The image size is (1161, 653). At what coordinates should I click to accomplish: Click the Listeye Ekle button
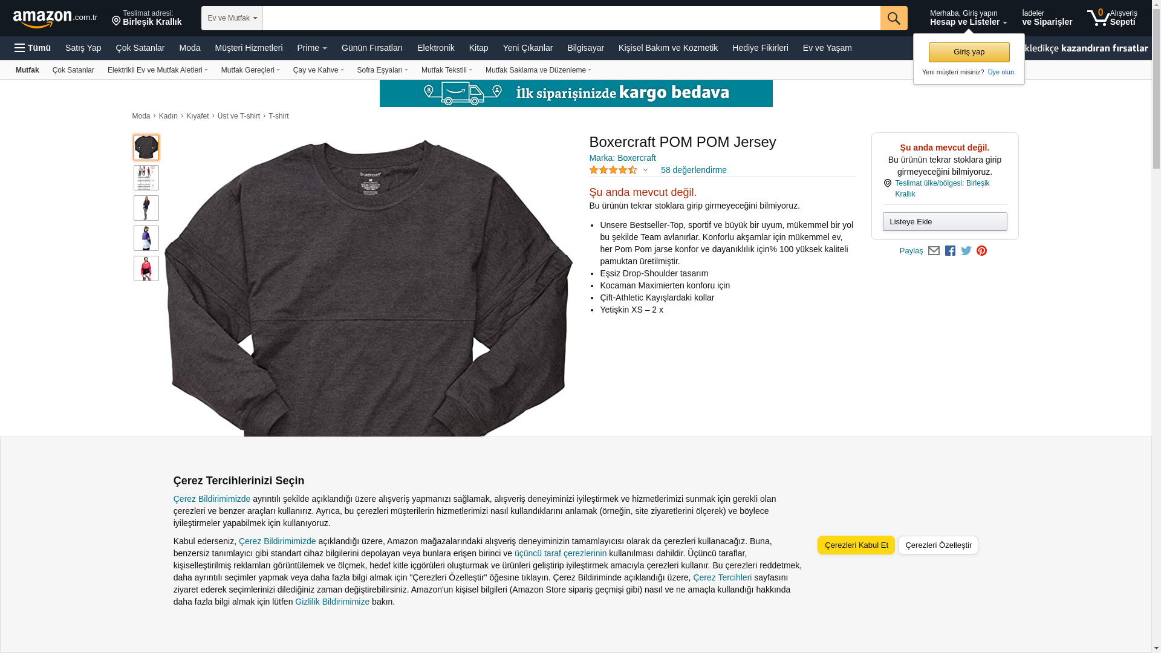pyautogui.click(x=945, y=222)
